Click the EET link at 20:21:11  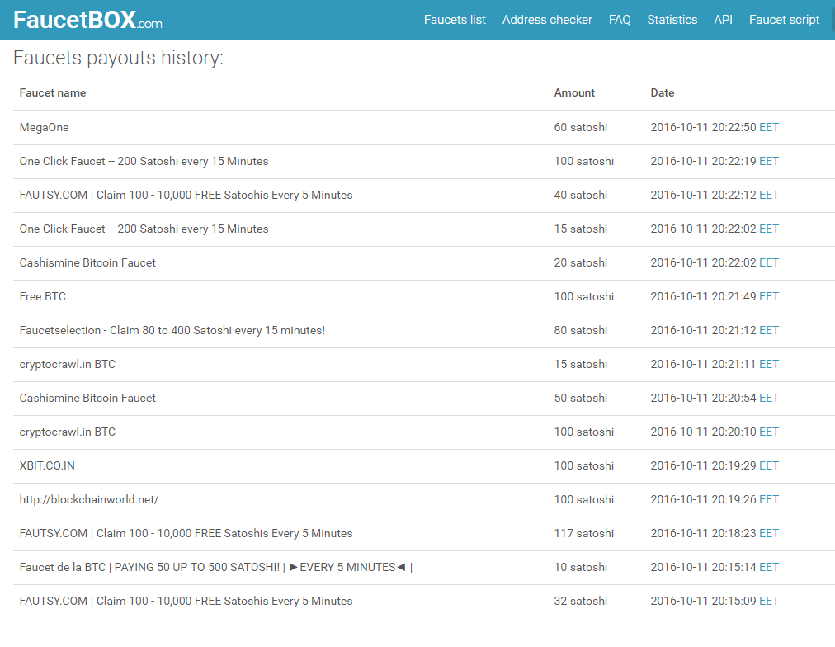point(769,364)
